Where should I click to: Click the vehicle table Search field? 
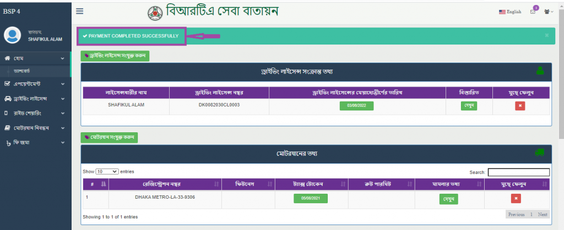[518, 172]
